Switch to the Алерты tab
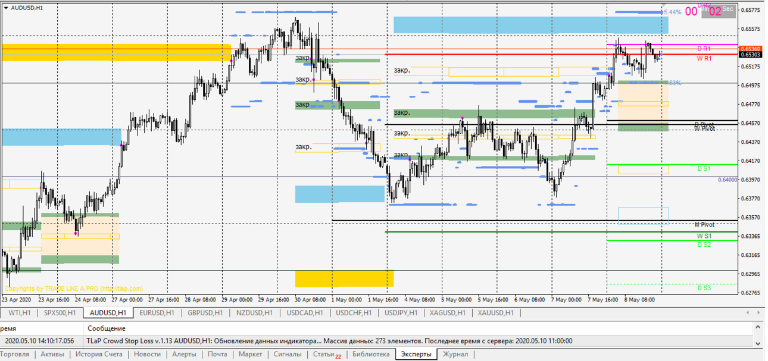The height and width of the screenshot is (361, 768). (184, 354)
